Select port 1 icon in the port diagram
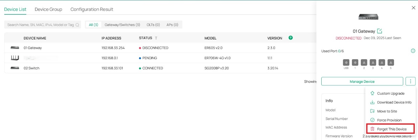This screenshot has height=140, width=418. tap(355, 62)
